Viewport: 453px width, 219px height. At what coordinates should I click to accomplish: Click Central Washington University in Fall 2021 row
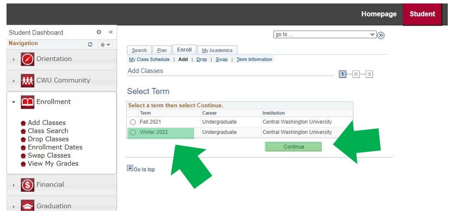297,122
